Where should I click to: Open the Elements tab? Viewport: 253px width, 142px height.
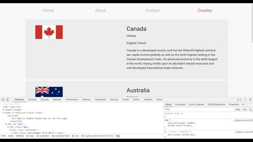coord(19,99)
